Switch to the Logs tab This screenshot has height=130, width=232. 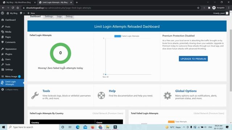pos(59,17)
